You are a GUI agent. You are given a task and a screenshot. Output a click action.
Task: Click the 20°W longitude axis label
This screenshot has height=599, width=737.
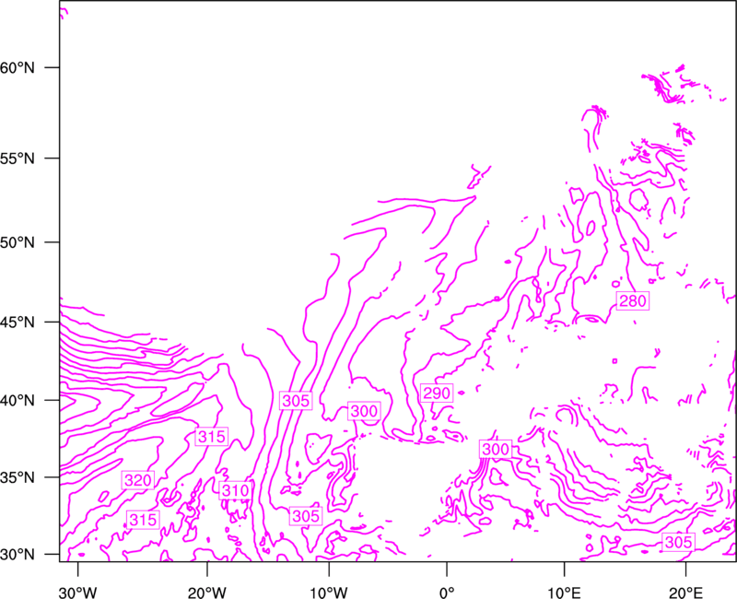tap(206, 592)
